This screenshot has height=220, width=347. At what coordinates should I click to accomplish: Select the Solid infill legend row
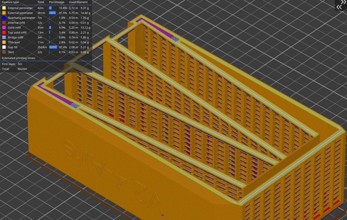pyautogui.click(x=46, y=27)
